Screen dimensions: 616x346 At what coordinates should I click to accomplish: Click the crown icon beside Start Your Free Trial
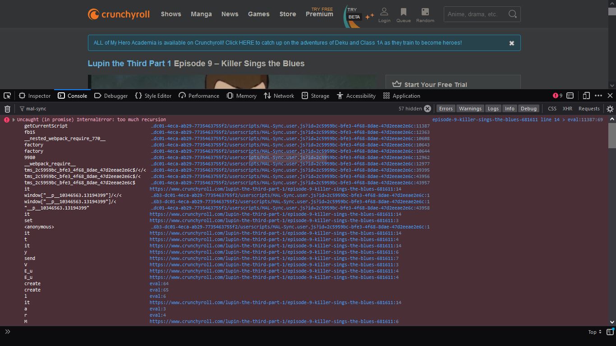(x=397, y=84)
